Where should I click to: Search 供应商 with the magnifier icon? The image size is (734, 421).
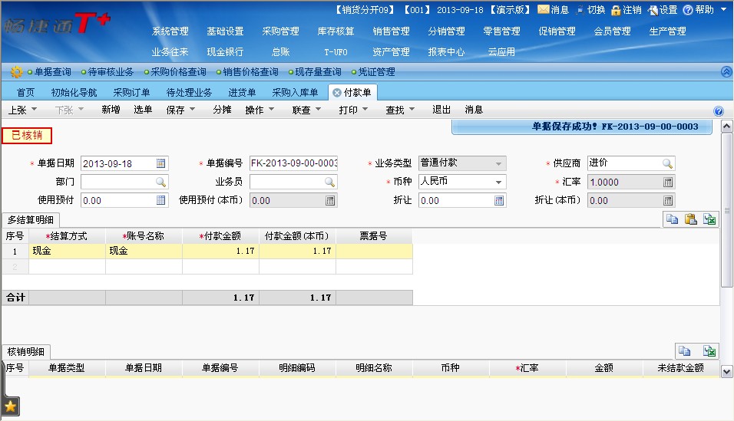tap(667, 163)
